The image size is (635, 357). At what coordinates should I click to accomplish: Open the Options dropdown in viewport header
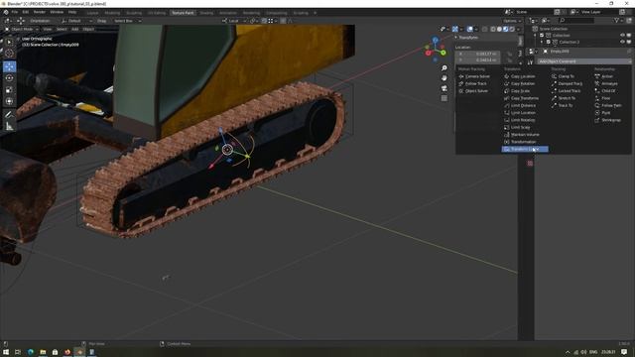512,21
